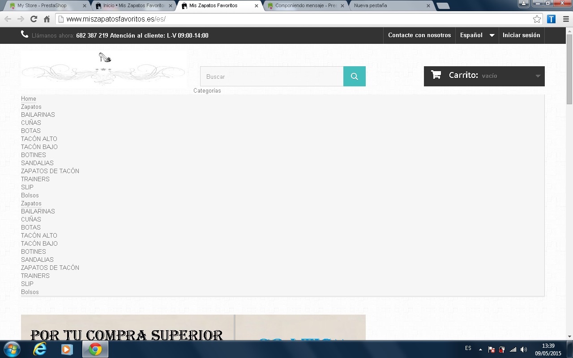Open BAILARINAS in the upper category list
This screenshot has height=358, width=573.
click(x=38, y=115)
